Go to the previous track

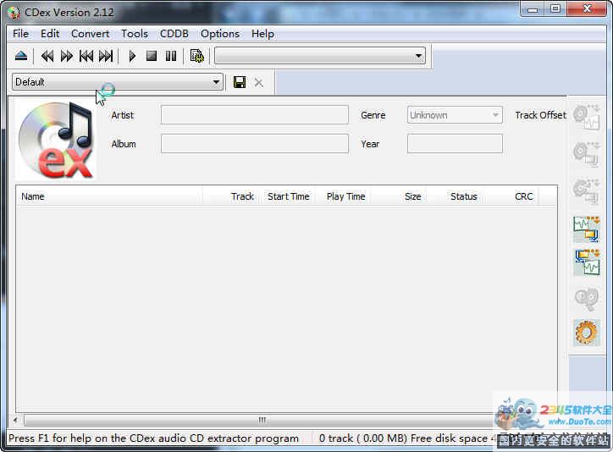(x=86, y=56)
